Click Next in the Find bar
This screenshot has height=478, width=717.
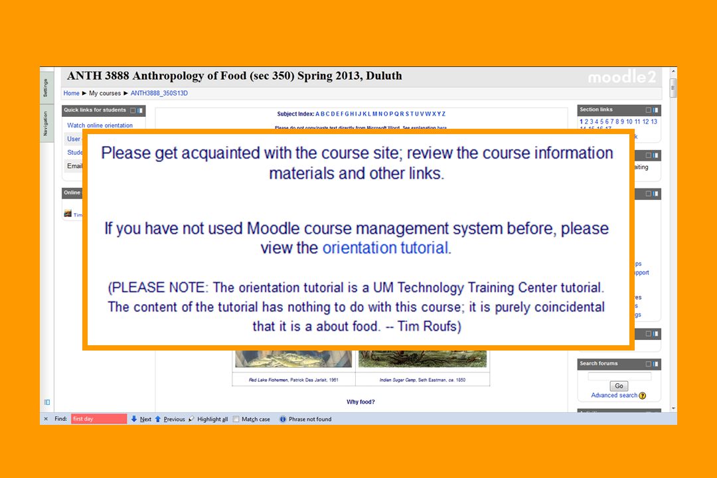point(141,419)
